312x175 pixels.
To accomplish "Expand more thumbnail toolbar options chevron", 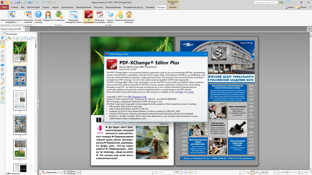I will (34, 38).
